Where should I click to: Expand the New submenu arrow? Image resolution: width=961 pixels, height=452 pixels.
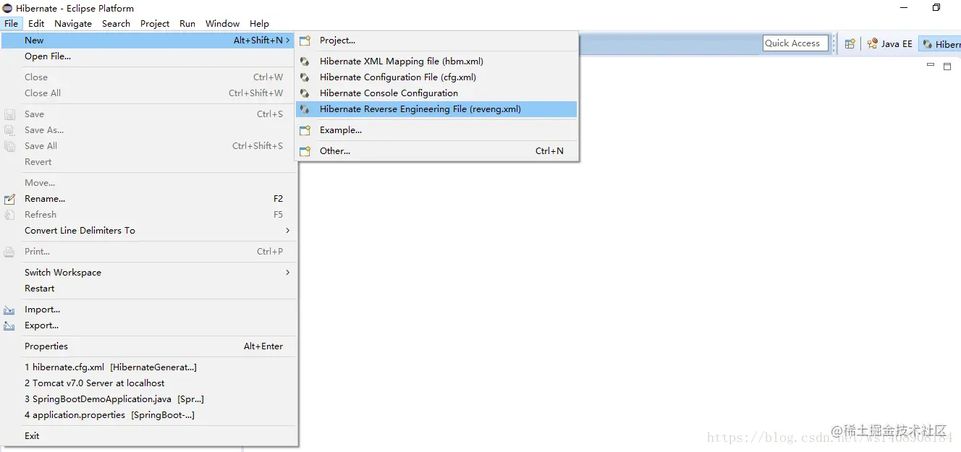pos(288,40)
